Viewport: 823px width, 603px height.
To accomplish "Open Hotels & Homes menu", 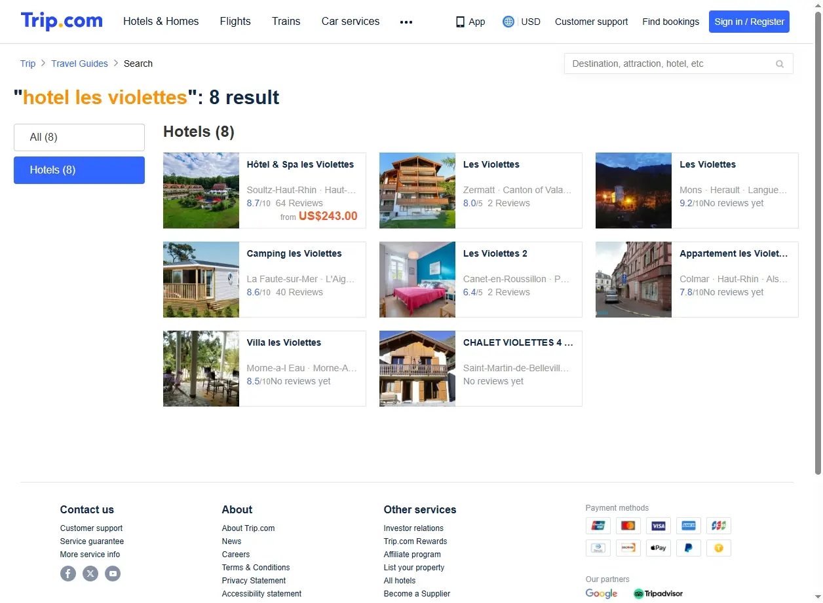I will [161, 22].
